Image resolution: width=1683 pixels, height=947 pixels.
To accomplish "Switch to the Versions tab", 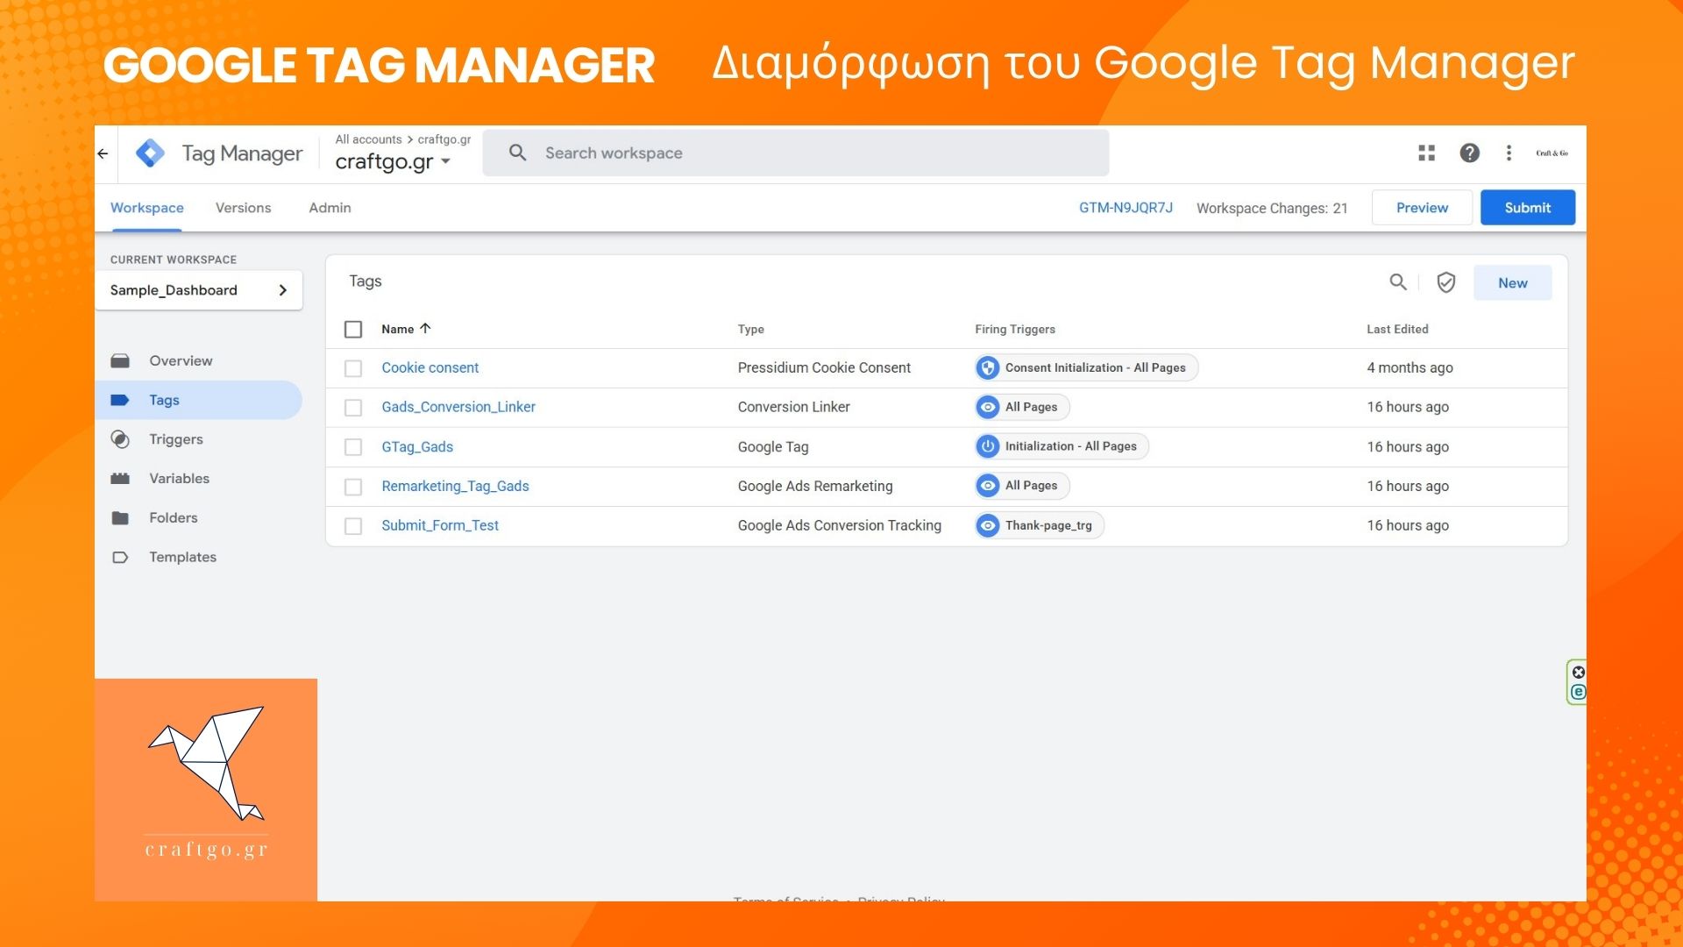I will tap(243, 208).
